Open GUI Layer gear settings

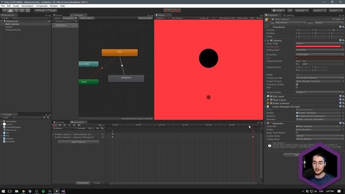tap(343, 96)
